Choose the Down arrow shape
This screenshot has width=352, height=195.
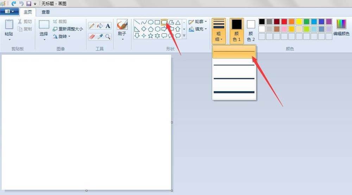pos(137,35)
